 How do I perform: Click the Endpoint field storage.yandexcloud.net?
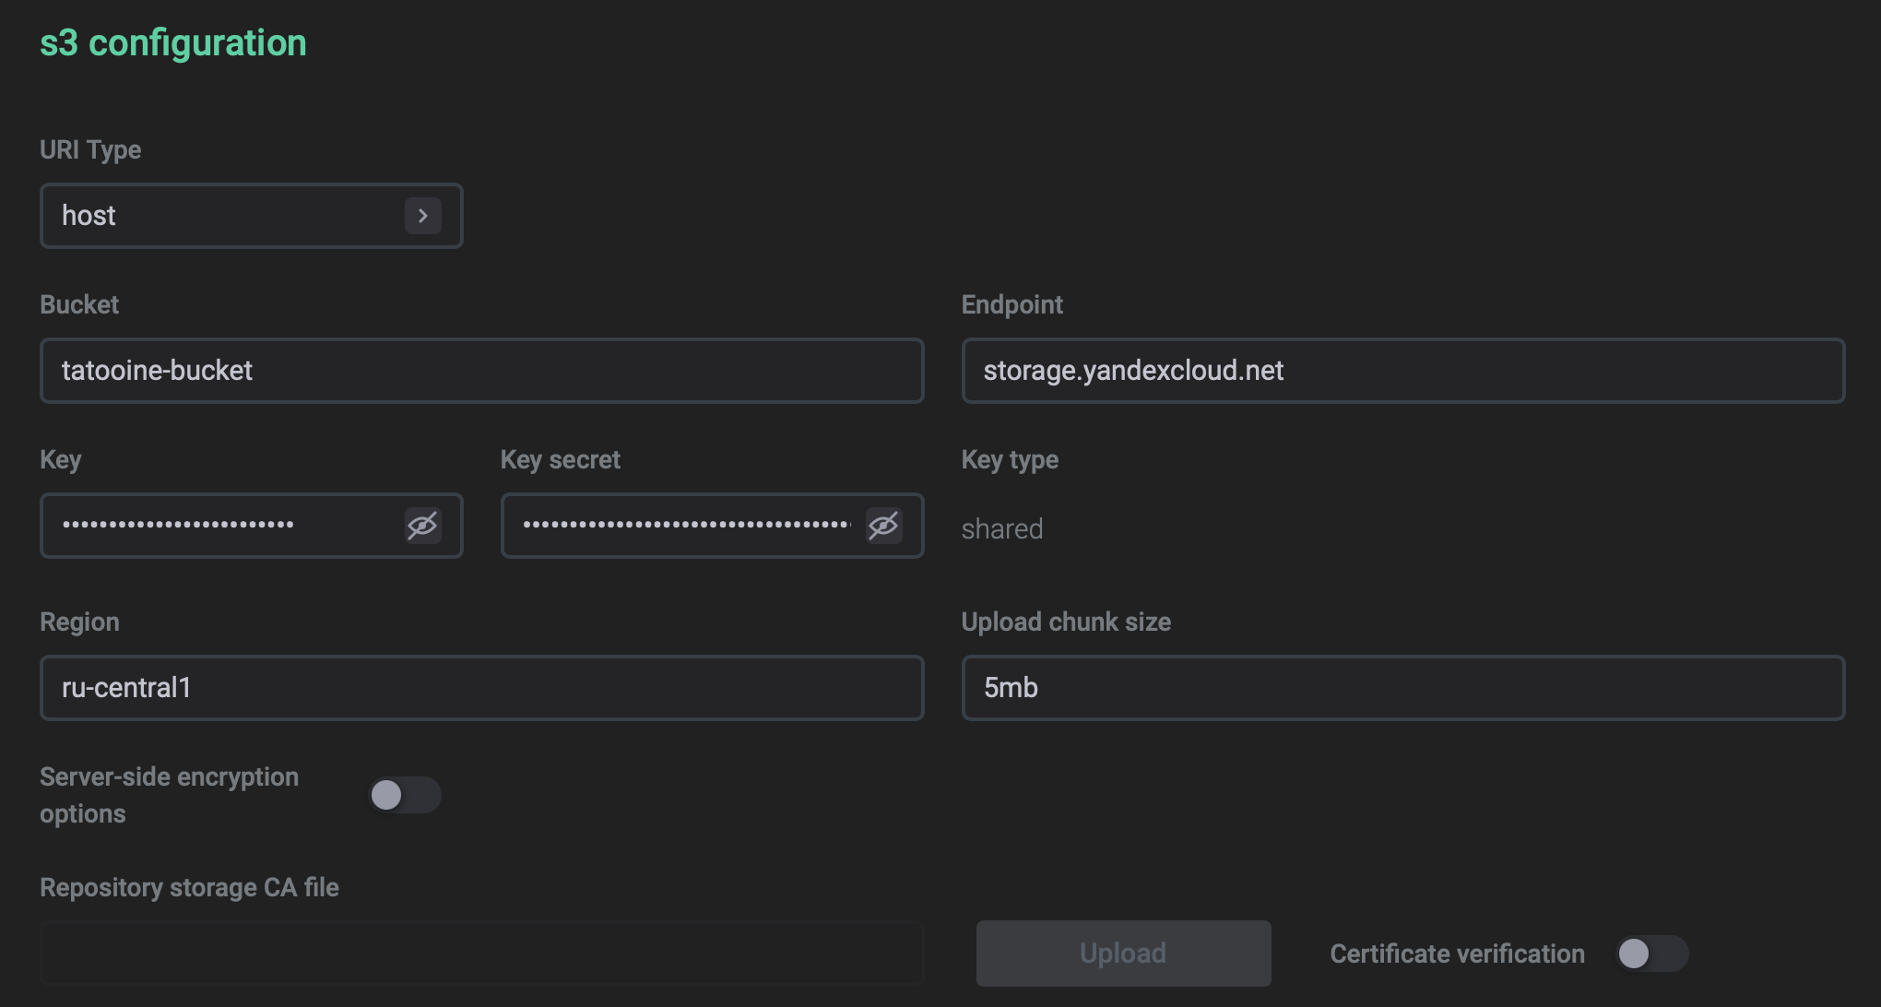[1402, 371]
